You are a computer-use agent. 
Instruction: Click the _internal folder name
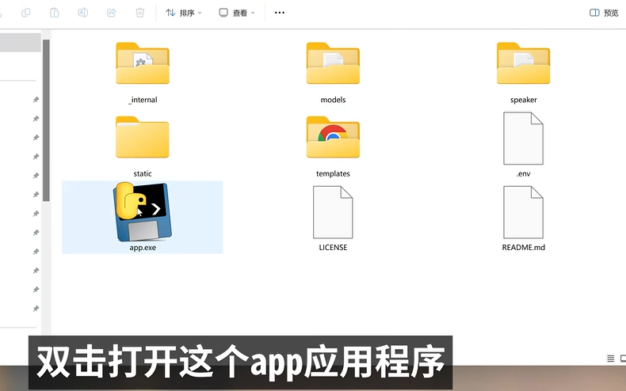(143, 100)
